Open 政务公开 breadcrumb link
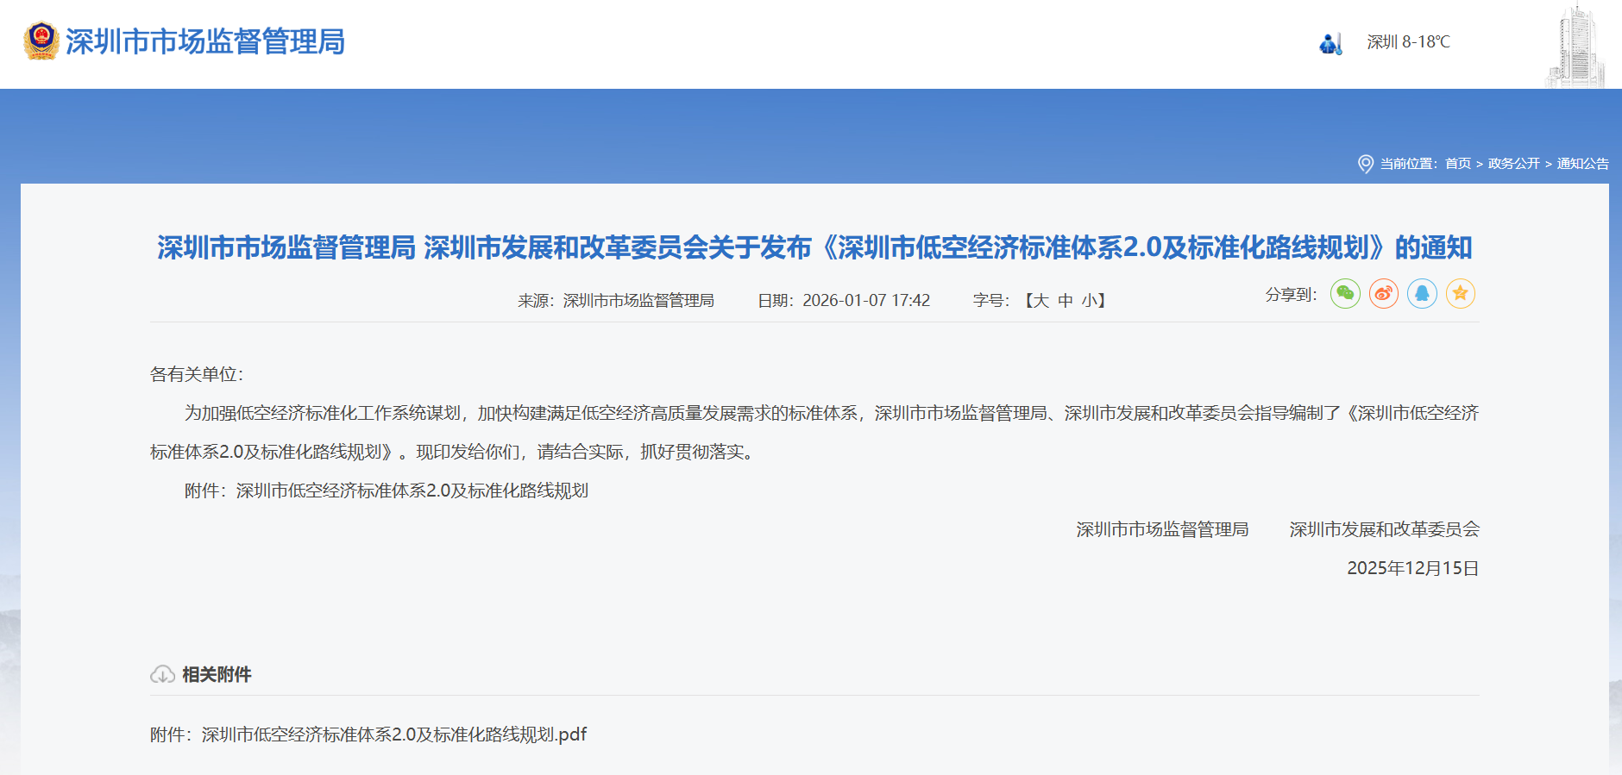Viewport: 1622px width, 775px height. pos(1513,164)
